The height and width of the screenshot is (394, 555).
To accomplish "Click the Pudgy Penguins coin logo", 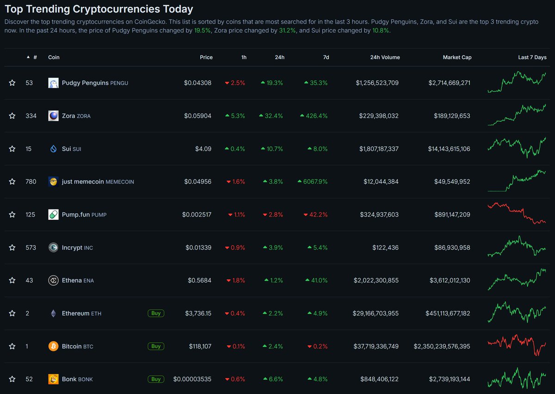I will pos(53,83).
